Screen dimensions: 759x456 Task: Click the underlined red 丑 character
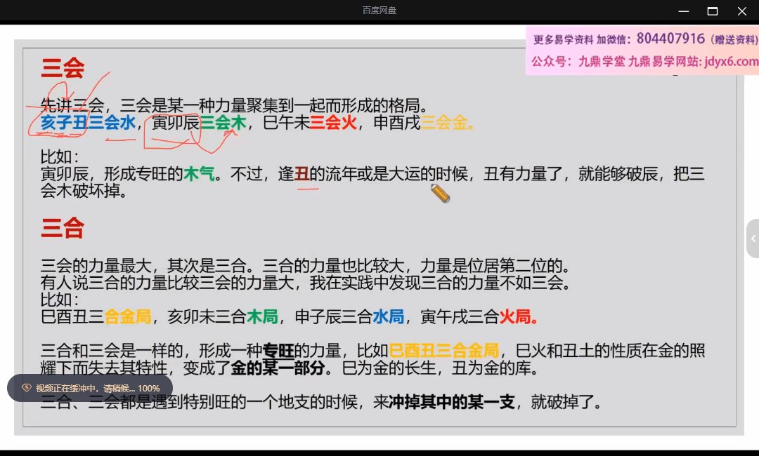302,174
